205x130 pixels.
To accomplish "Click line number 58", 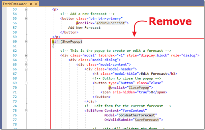I will pyautogui.click(x=15, y=32).
